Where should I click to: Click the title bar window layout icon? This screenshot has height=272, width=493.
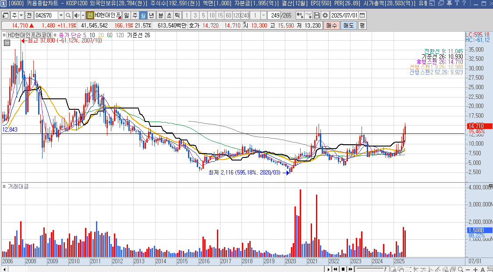coord(432,3)
